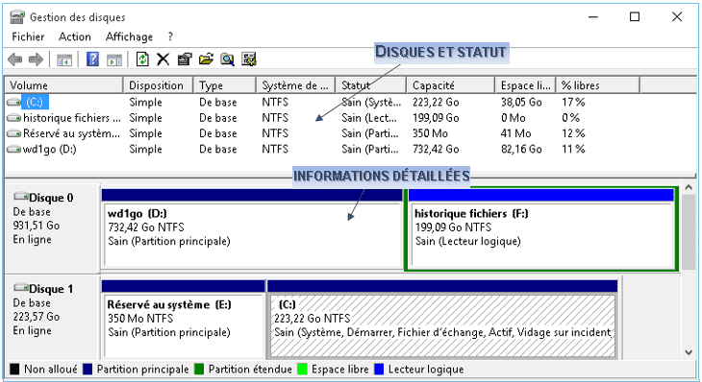Sort by the Capacité column header

451,85
